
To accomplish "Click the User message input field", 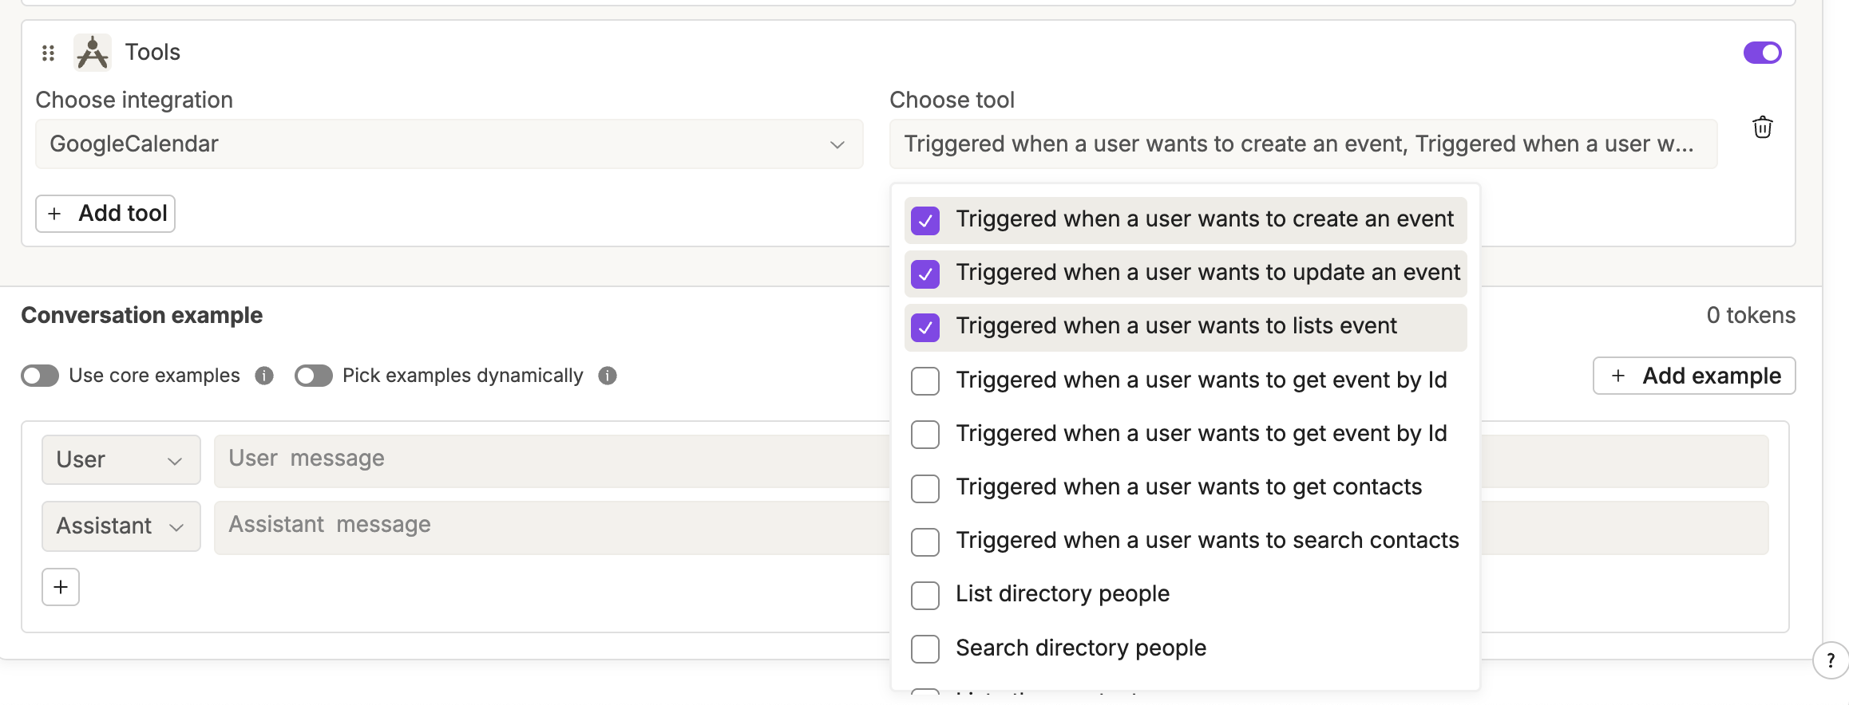I will point(551,459).
